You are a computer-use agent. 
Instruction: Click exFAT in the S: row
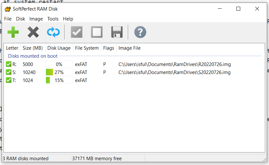click(x=81, y=72)
